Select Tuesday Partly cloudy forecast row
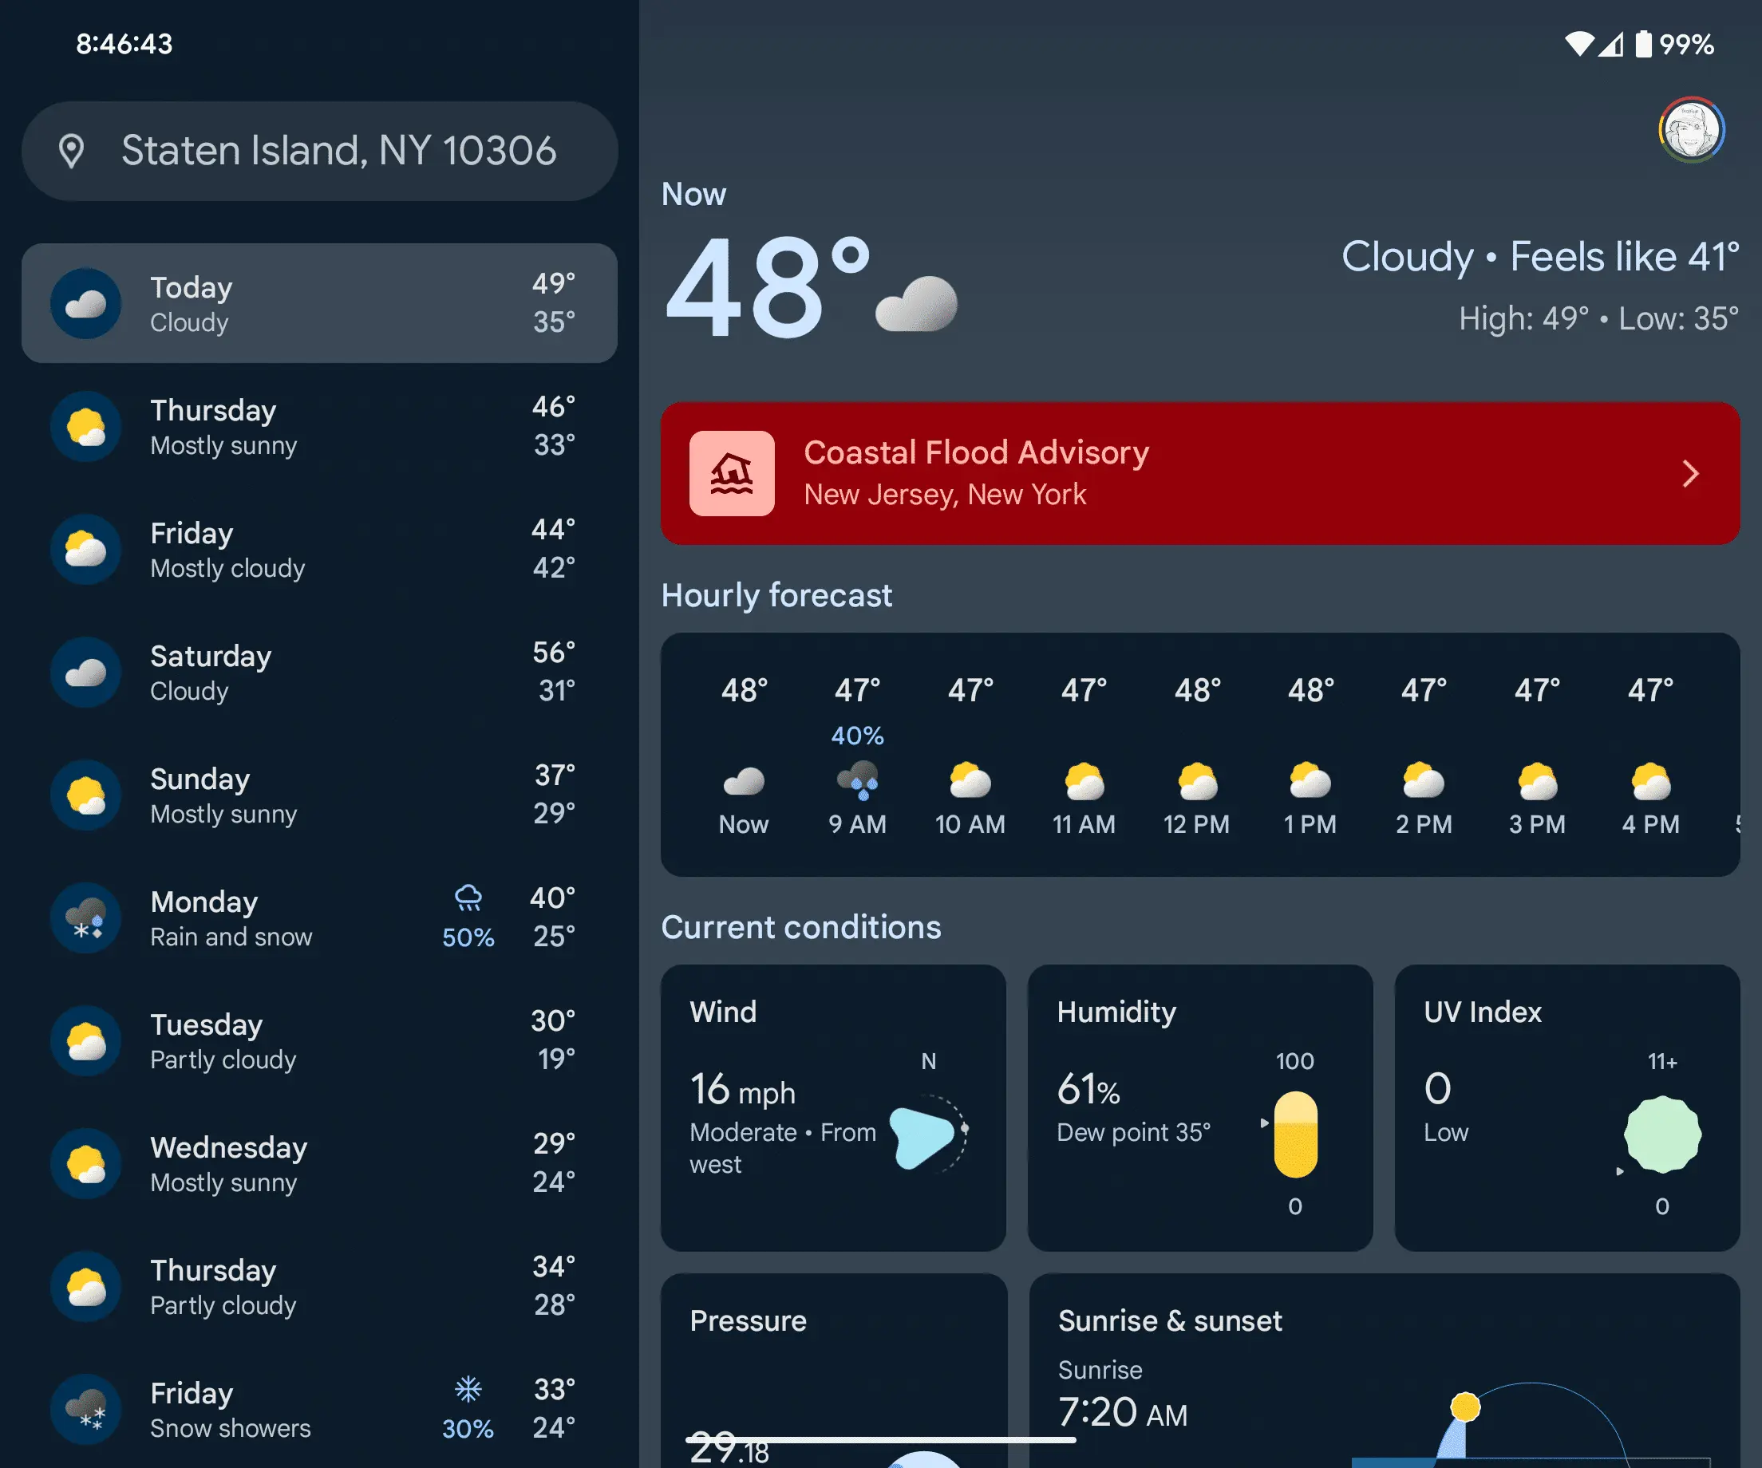Image resolution: width=1762 pixels, height=1468 pixels. coord(319,1041)
